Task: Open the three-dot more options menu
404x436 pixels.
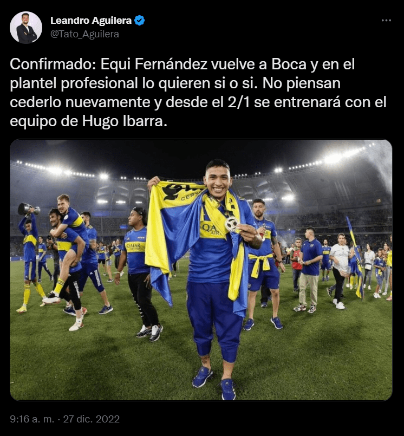Action: click(x=386, y=21)
